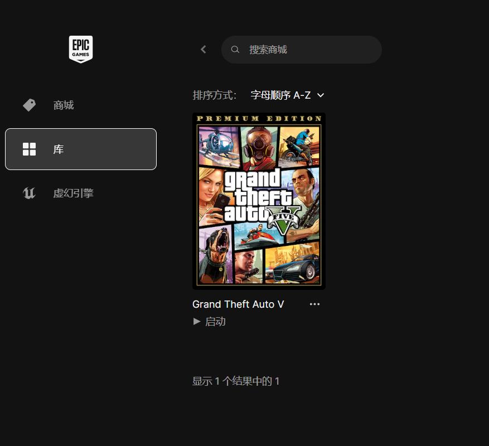Open the 虚幻引擎 section
489x446 pixels.
pyautogui.click(x=73, y=193)
